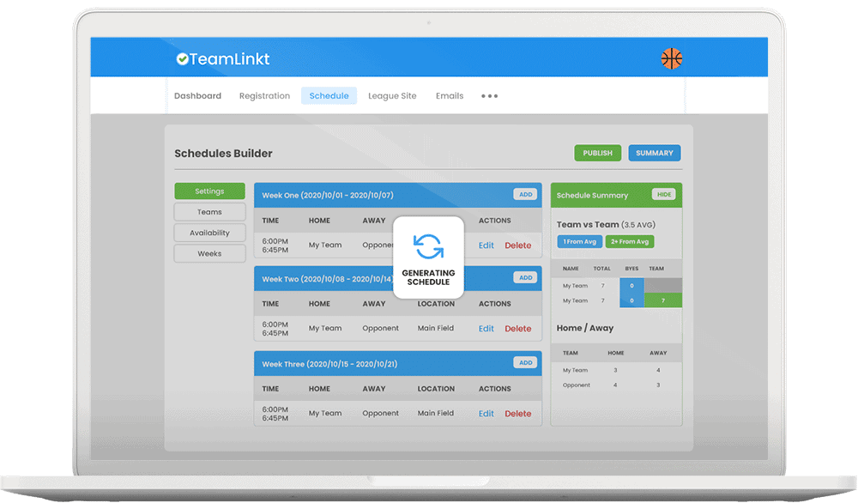Select the Schedule tab

click(329, 96)
